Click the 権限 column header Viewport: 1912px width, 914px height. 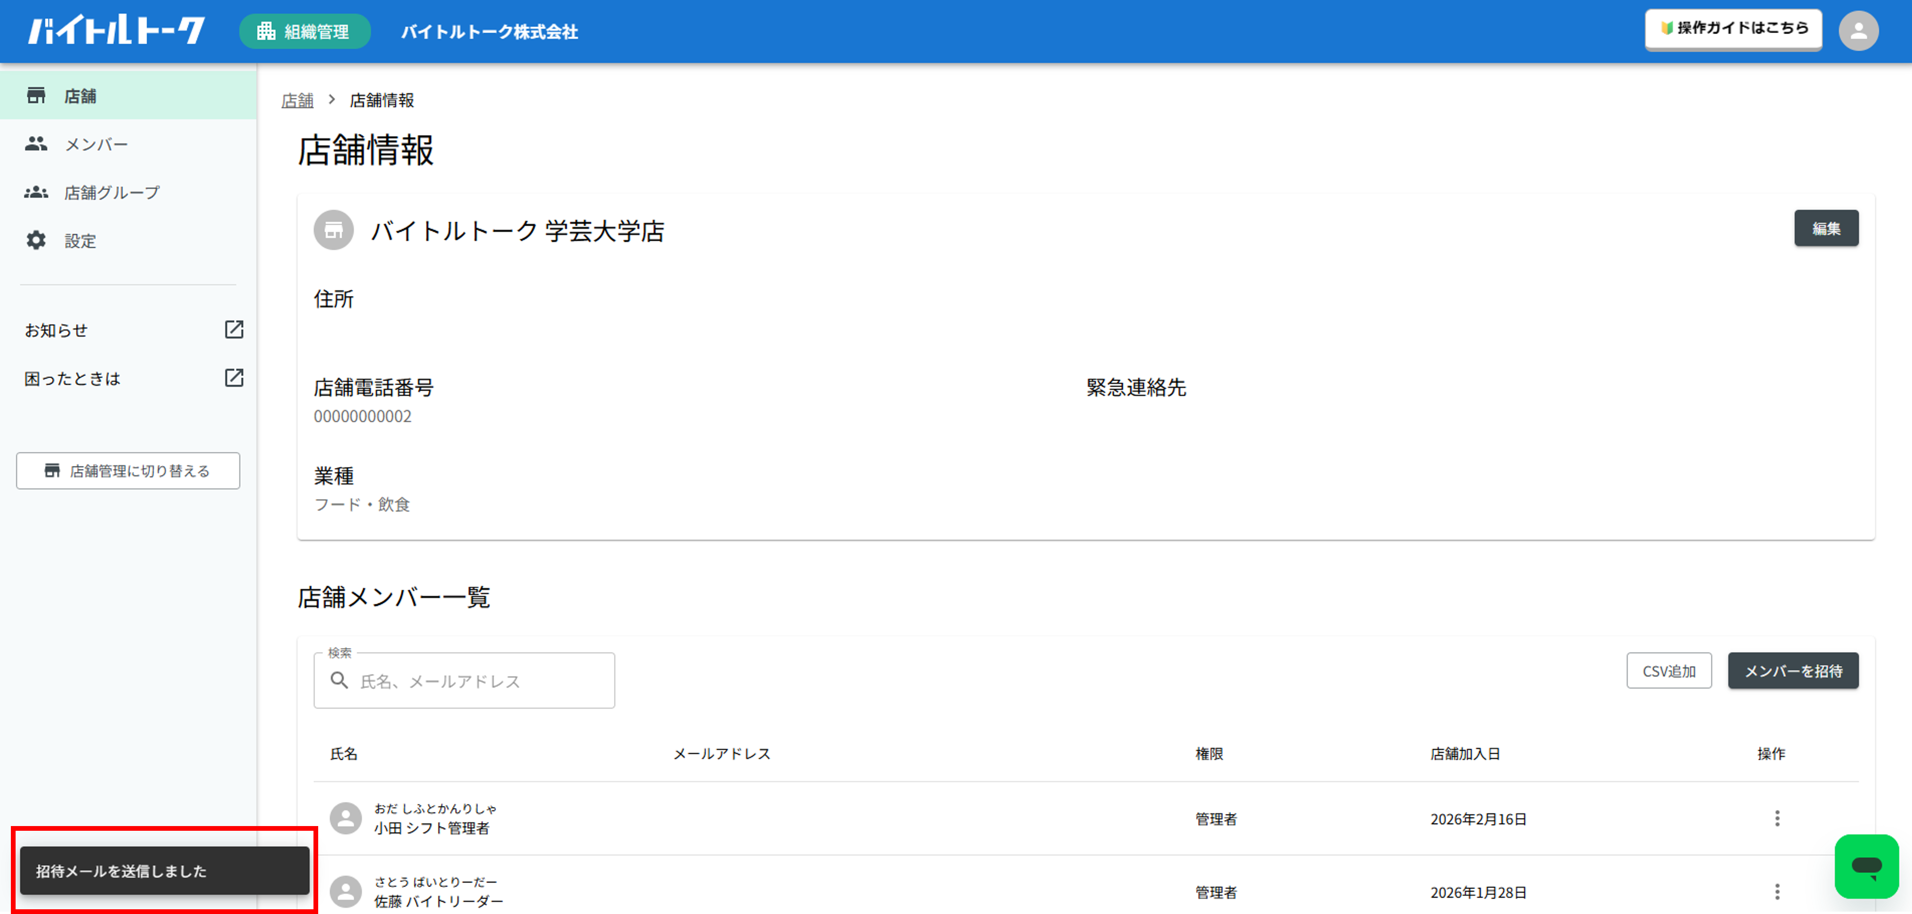click(1209, 754)
